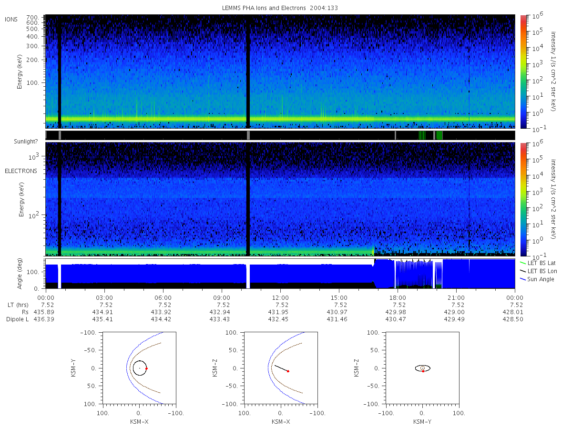Click the 09:00 time tick label
The width and height of the screenshot is (572, 429).
(x=222, y=297)
